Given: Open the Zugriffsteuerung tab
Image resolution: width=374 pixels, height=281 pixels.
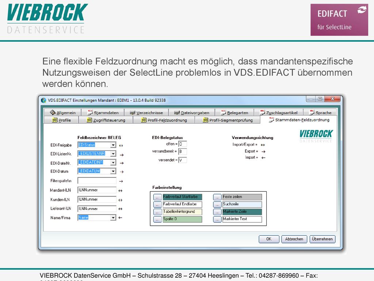Looking at the screenshot, I should click(x=106, y=120).
